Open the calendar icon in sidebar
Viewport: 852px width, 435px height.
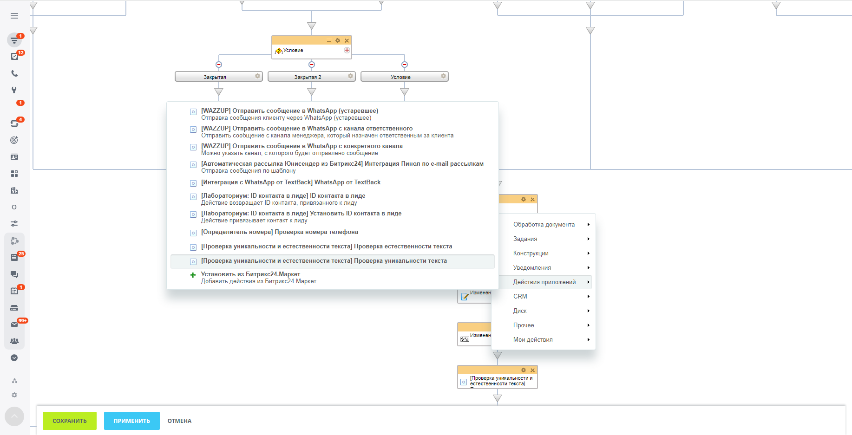tap(14, 291)
